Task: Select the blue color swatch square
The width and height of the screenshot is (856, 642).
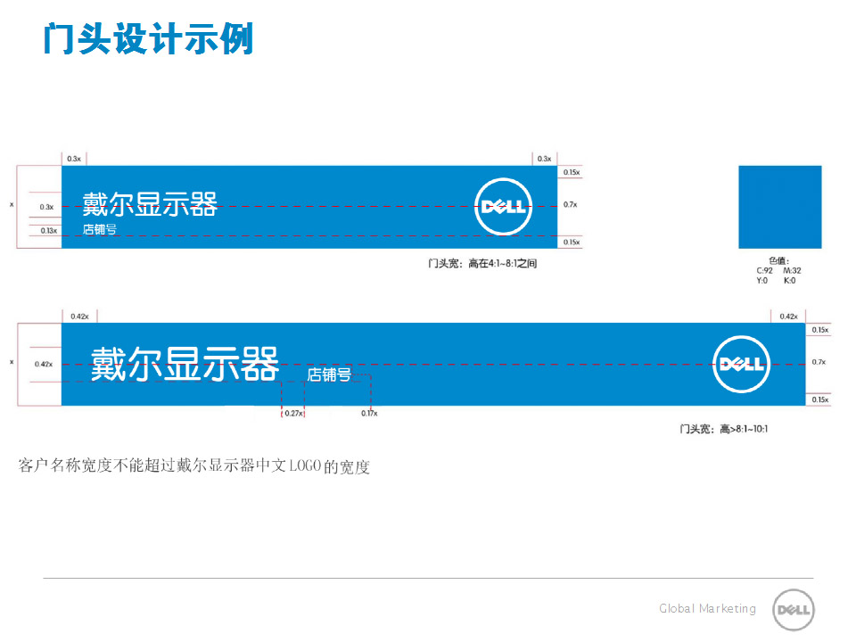Action: (779, 207)
